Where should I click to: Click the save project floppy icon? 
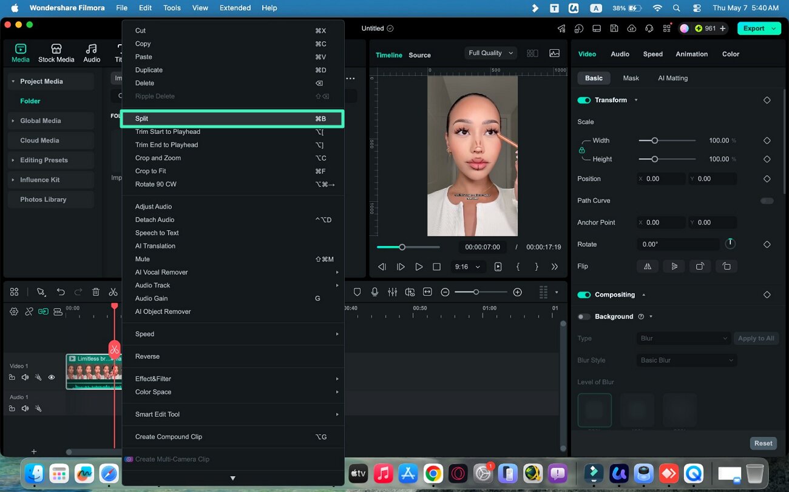coord(614,28)
